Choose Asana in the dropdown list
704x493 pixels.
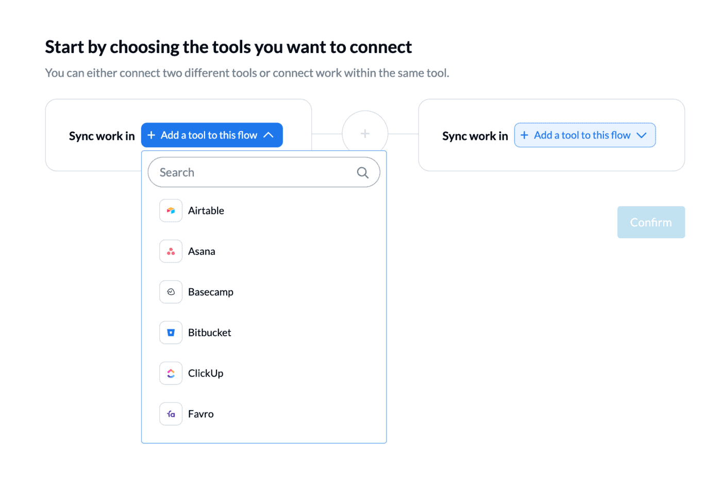click(x=264, y=251)
